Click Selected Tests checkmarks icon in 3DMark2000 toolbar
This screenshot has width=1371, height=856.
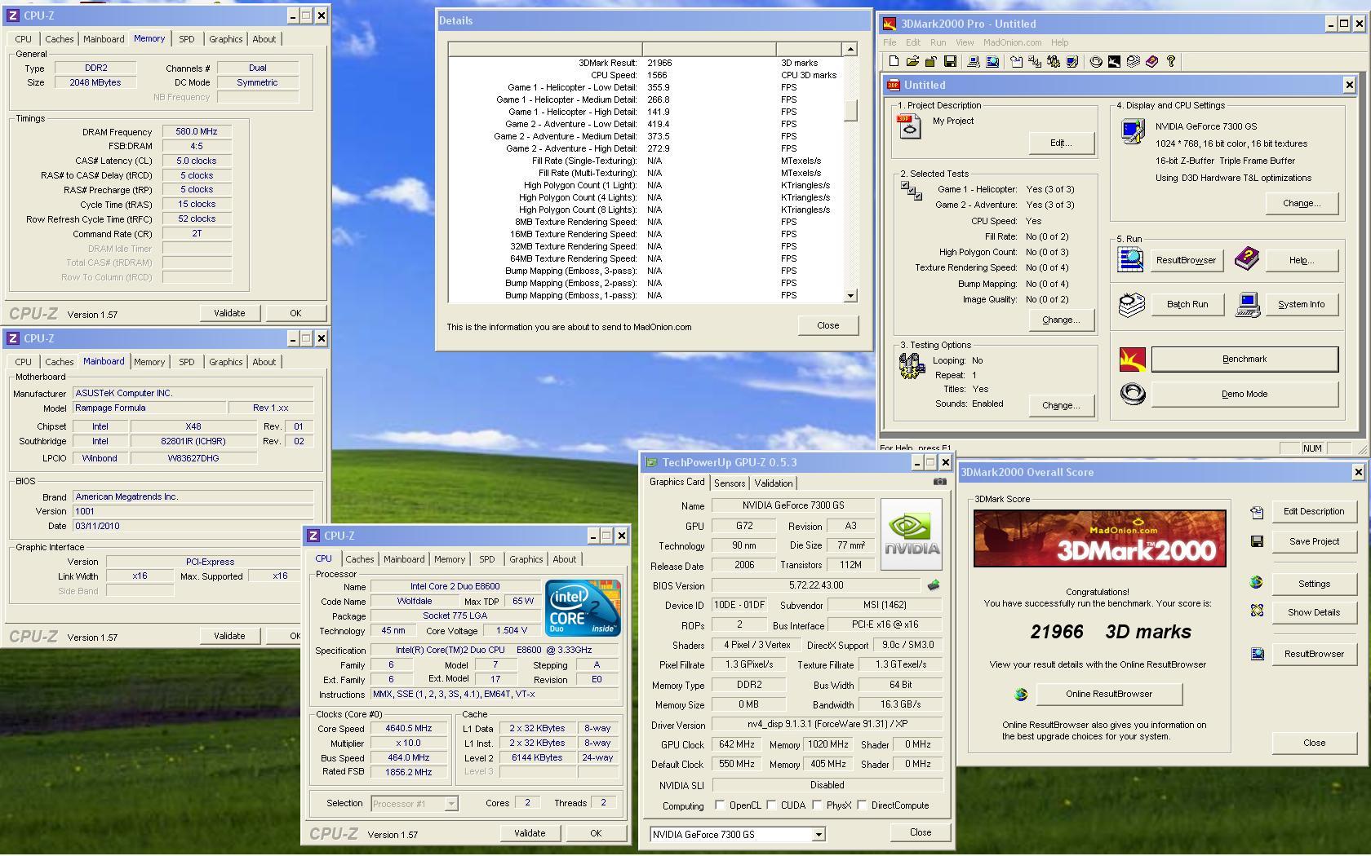coord(1035,61)
